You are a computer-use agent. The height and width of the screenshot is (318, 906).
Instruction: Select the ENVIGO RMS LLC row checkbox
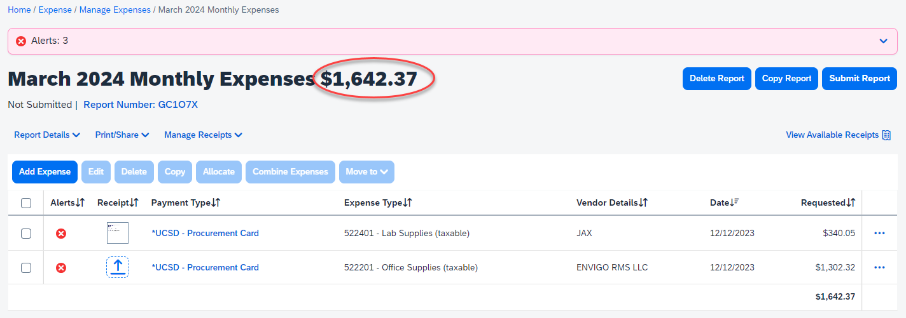pyautogui.click(x=26, y=268)
